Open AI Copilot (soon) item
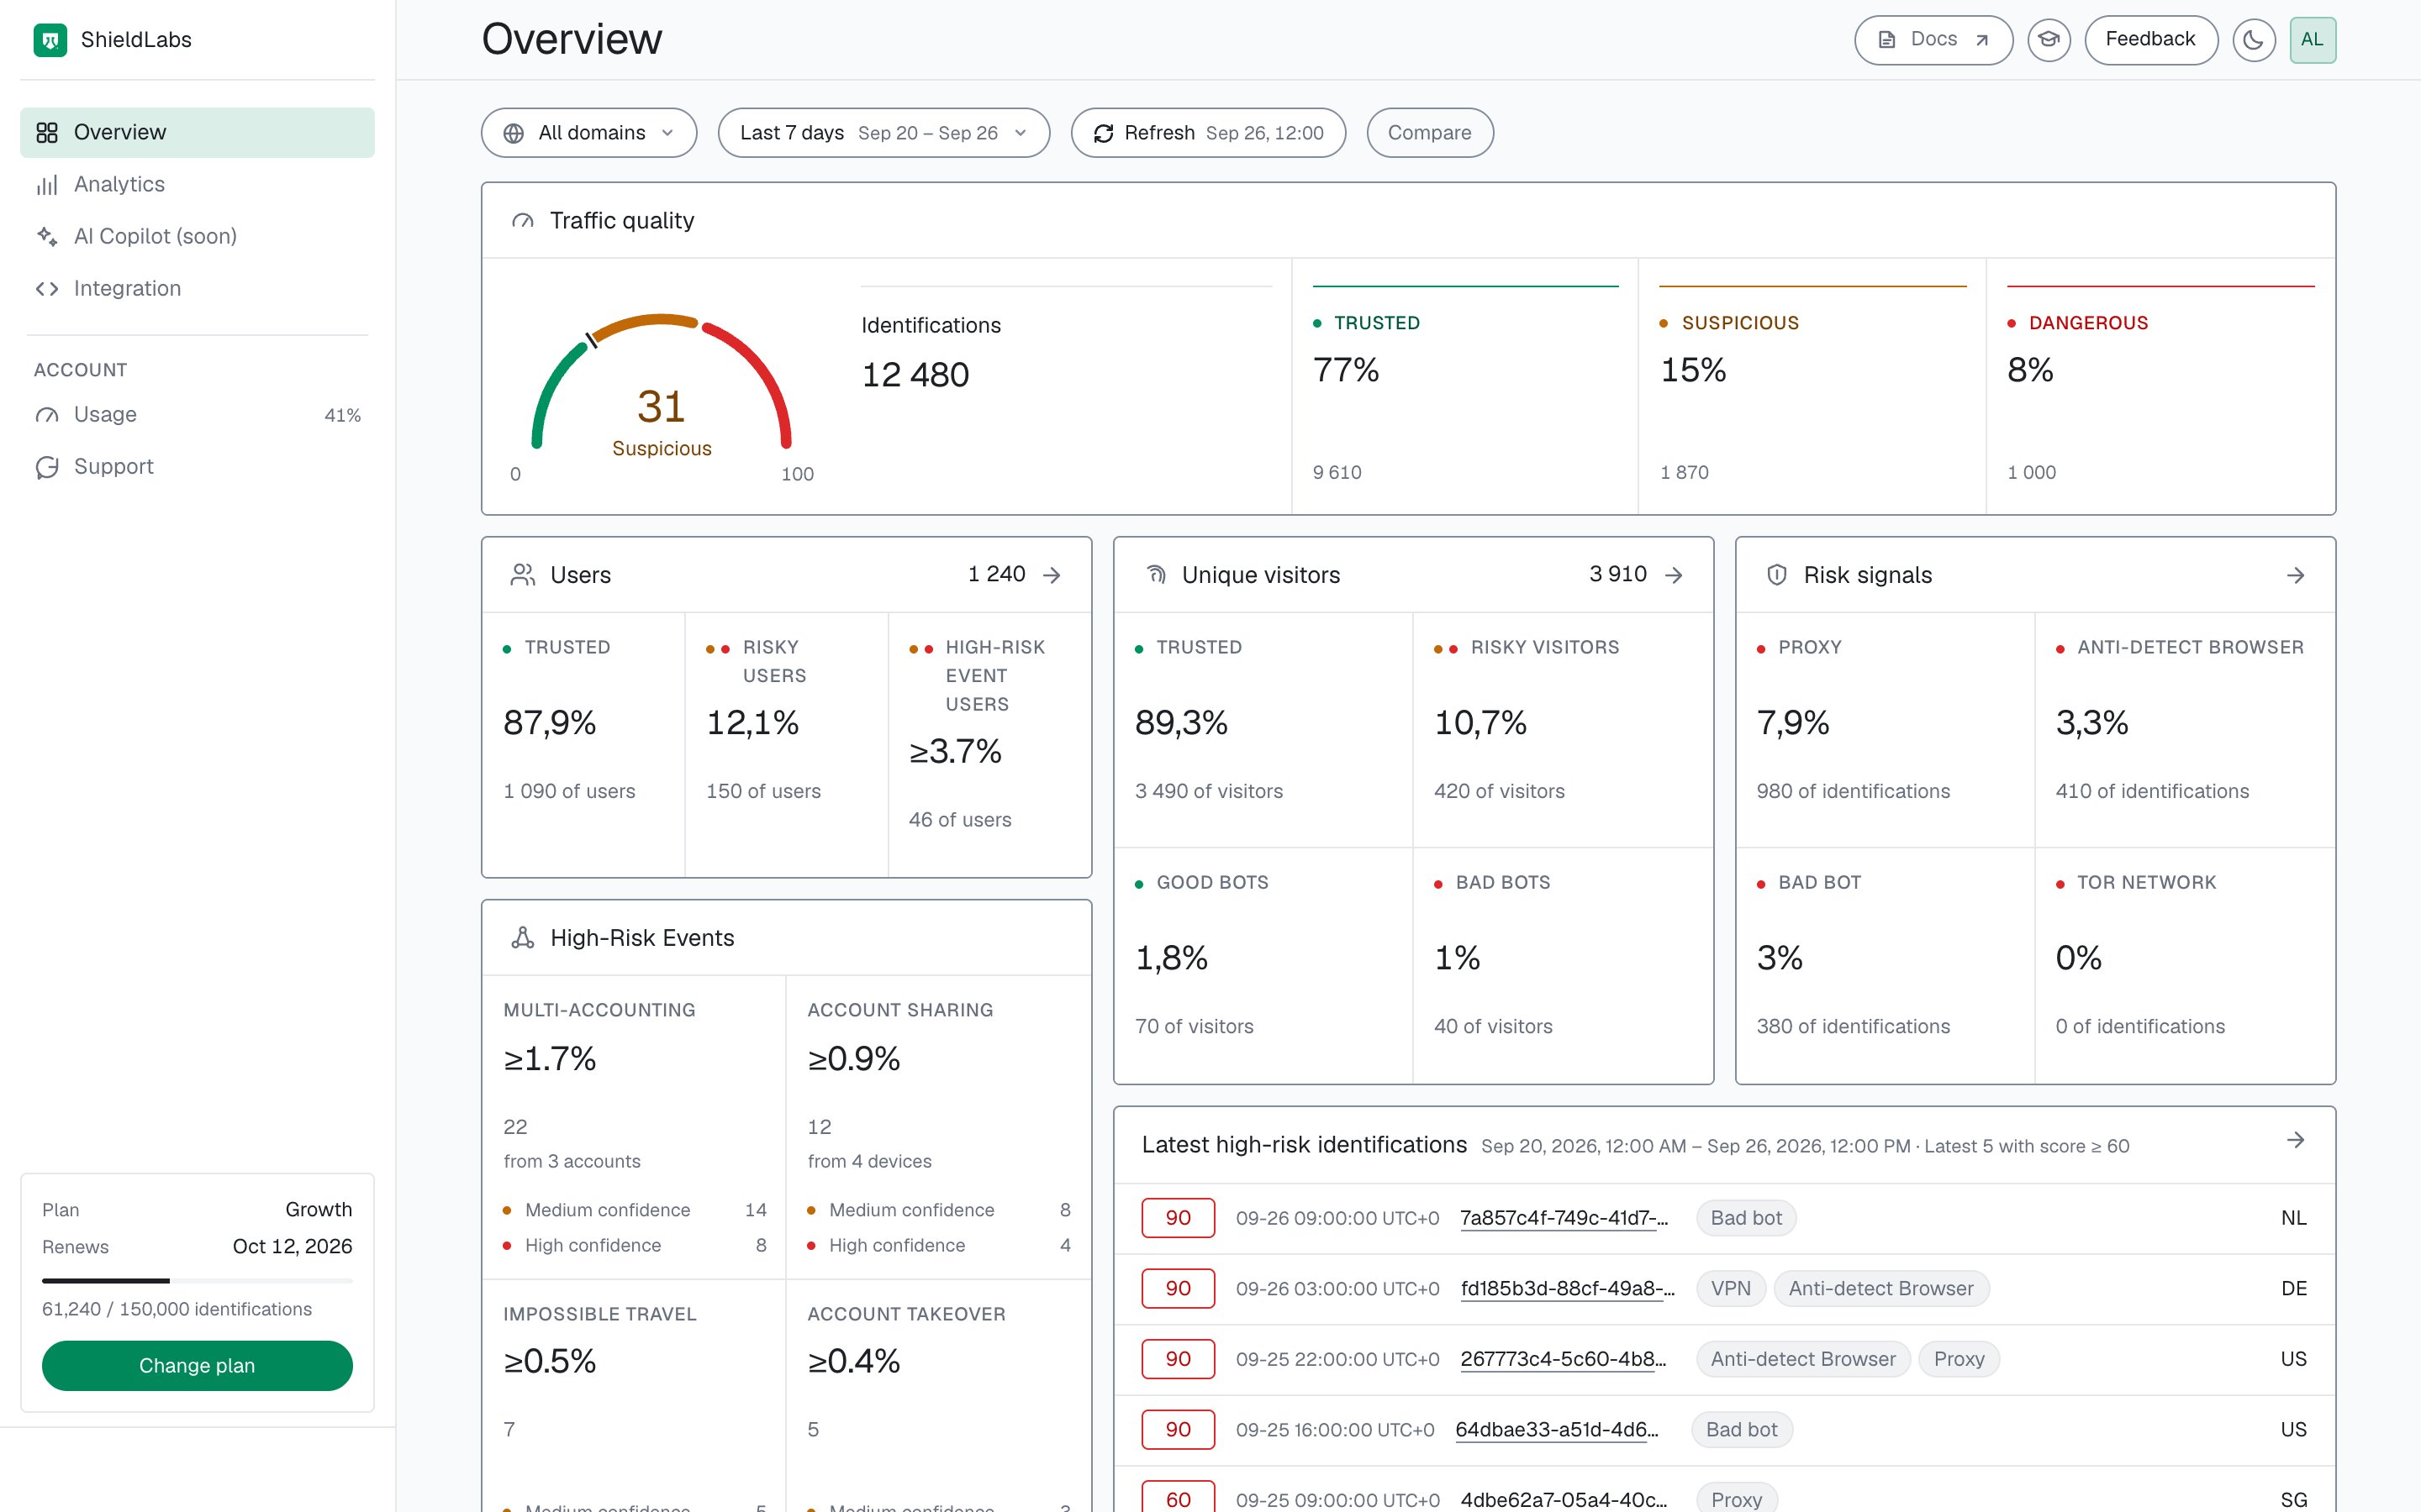This screenshot has width=2421, height=1512. 197,236
